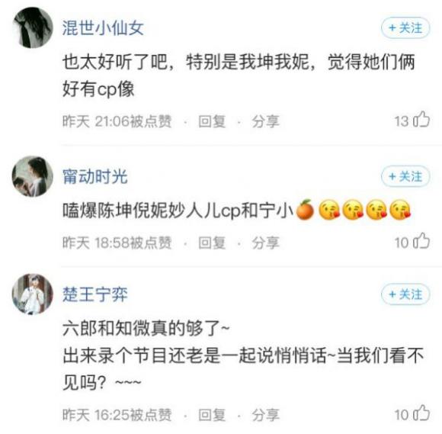Share 甯动时光's comment

tap(265, 243)
